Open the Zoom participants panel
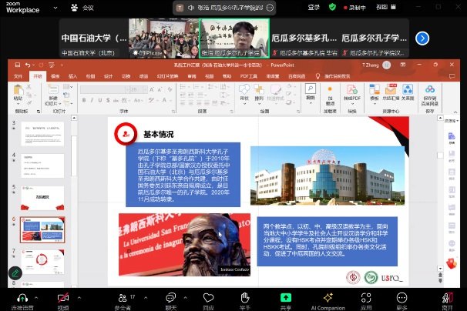467x311 pixels. point(123,298)
